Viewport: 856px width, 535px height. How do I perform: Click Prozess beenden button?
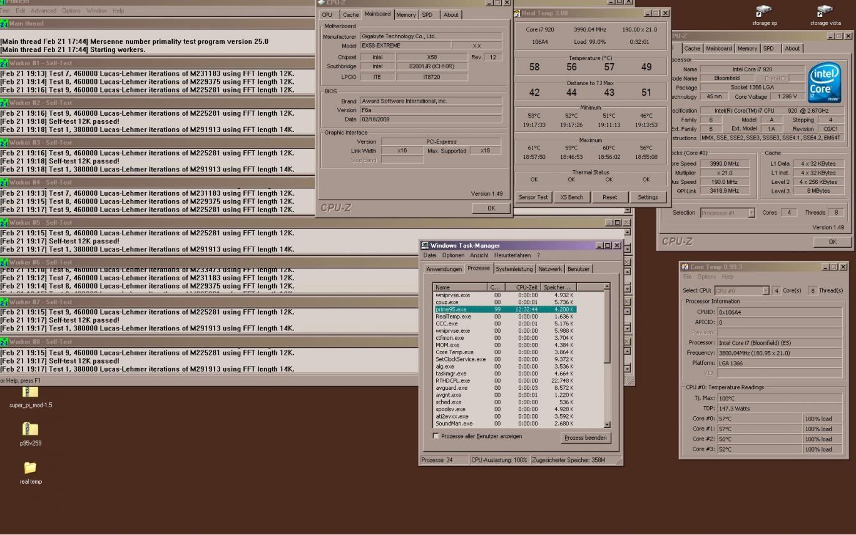(585, 437)
